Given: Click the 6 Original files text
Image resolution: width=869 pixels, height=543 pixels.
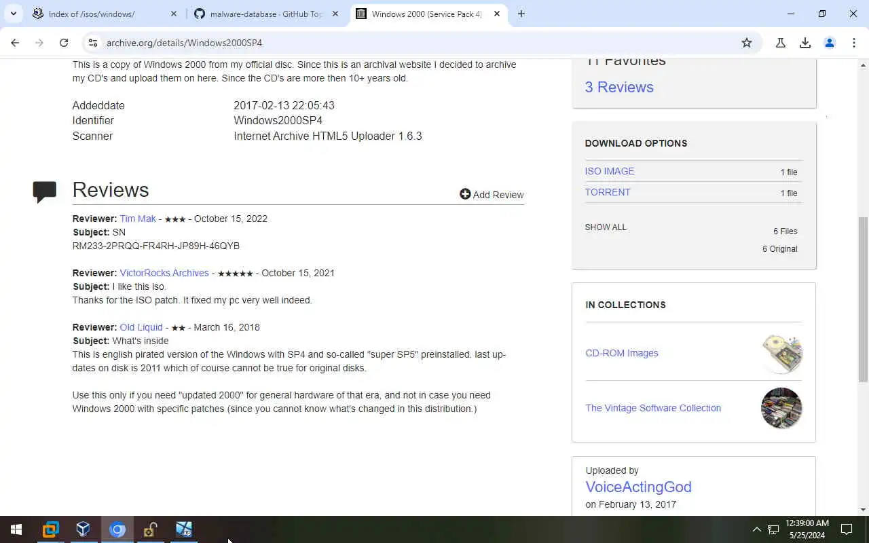Looking at the screenshot, I should (779, 249).
